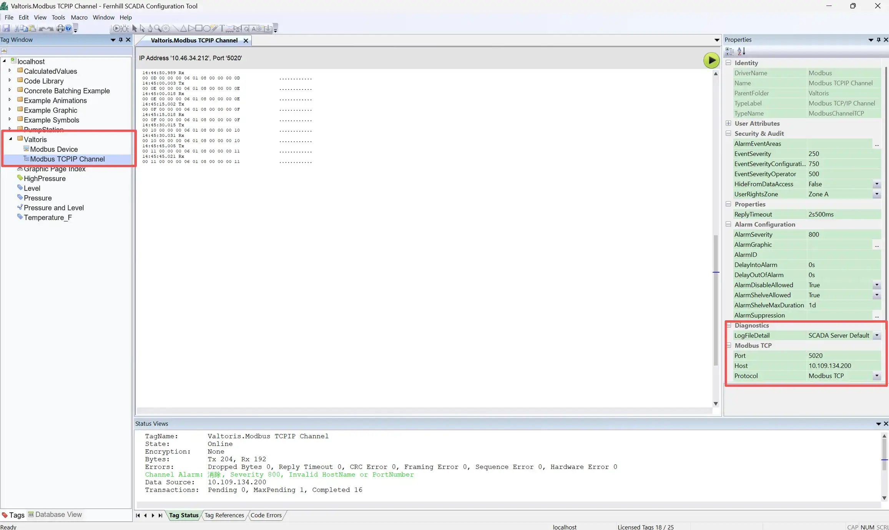Expand the CalculatedValues folder
The height and width of the screenshot is (530, 889).
(10, 71)
